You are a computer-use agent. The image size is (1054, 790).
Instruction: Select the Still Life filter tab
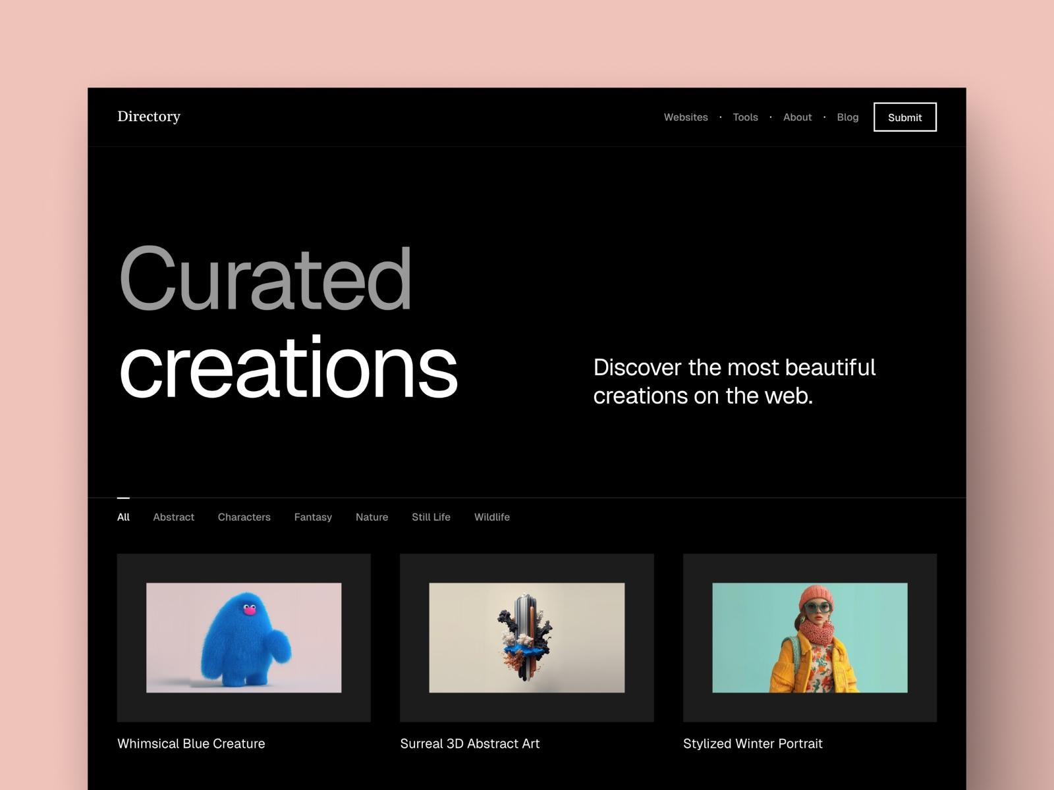point(431,517)
